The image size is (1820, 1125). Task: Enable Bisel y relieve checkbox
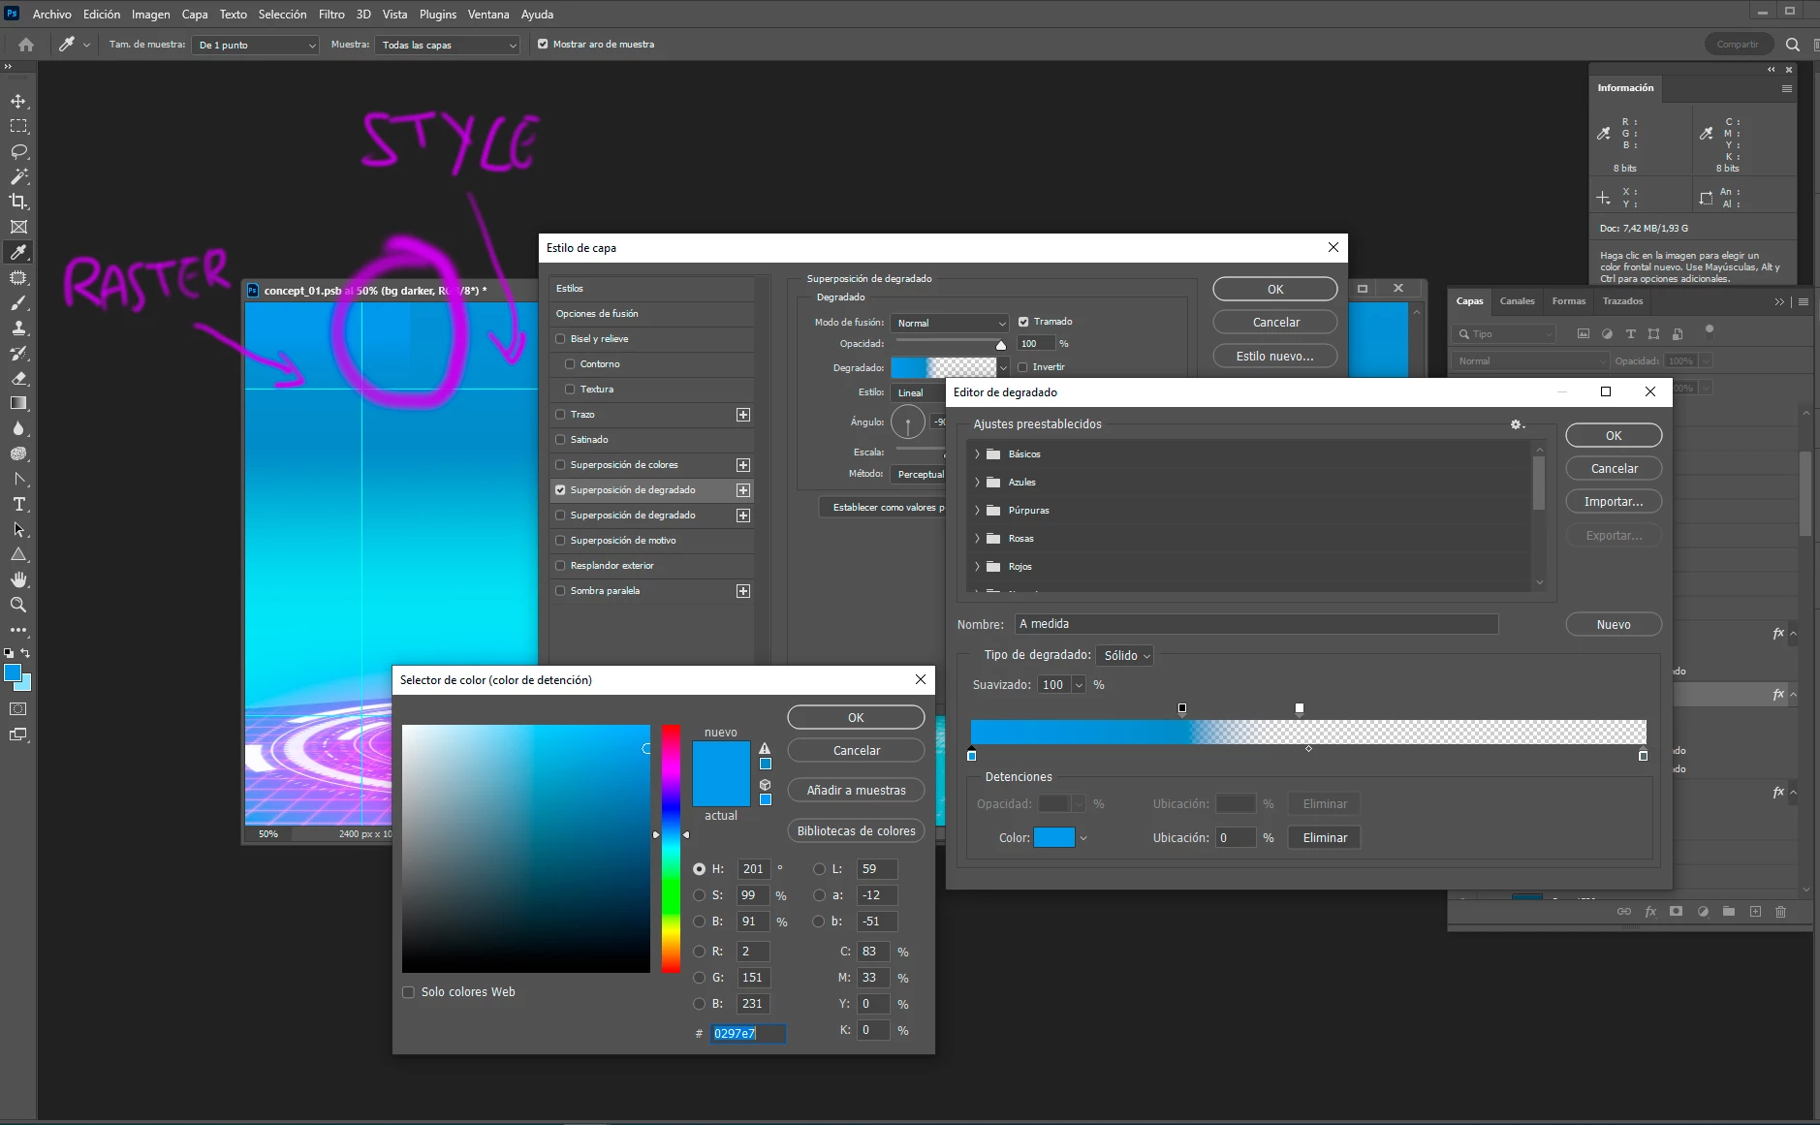(560, 339)
